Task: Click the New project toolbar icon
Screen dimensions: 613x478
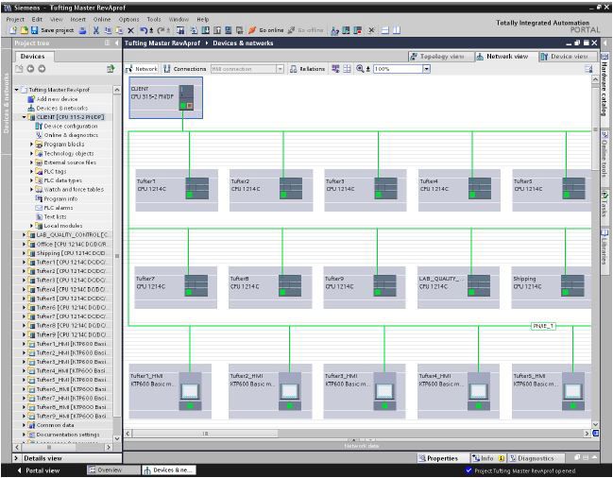Action: (x=13, y=30)
